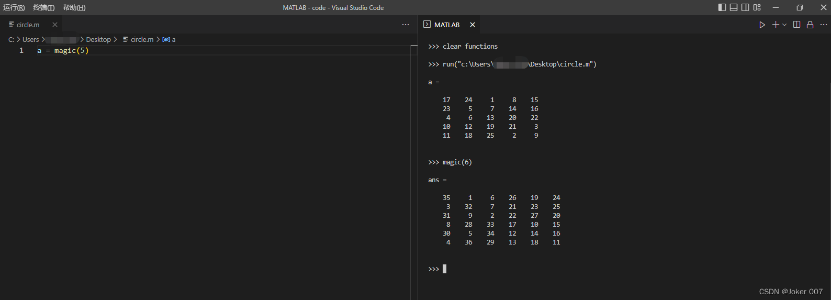Open editor more actions ellipsis

(406, 25)
